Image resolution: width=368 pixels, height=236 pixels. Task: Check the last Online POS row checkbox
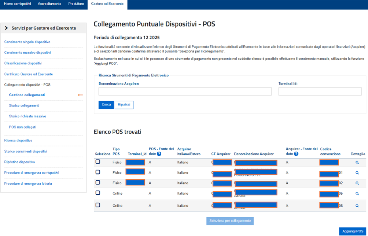coord(98,205)
